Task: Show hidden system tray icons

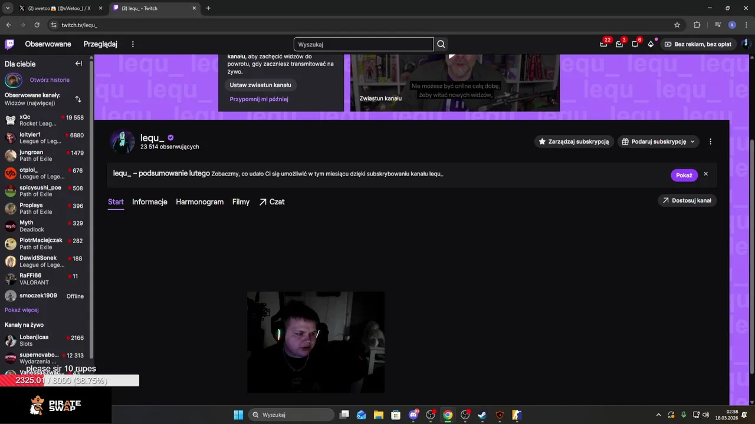Action: tap(658, 415)
